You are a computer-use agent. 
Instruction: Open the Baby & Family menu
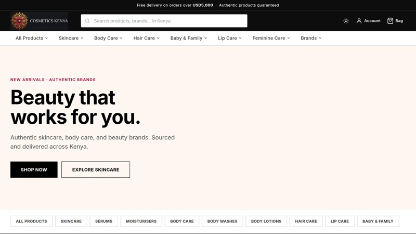pyautogui.click(x=189, y=38)
